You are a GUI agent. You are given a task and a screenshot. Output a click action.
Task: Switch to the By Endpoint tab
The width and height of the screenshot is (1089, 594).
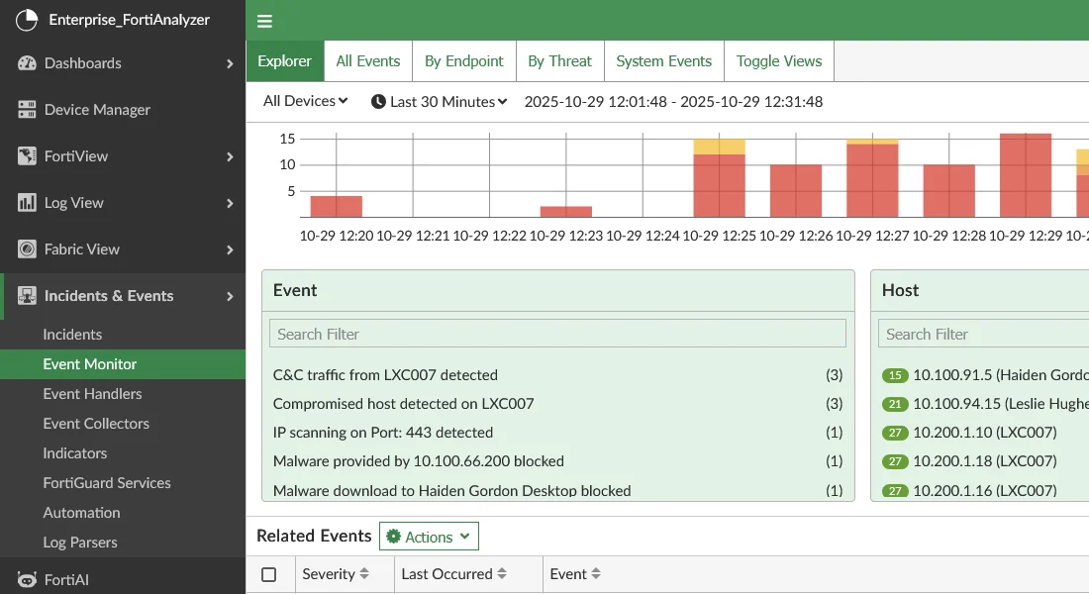(x=464, y=61)
